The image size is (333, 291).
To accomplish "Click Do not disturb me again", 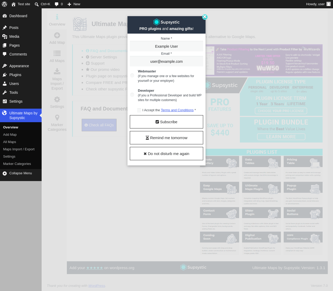I will coord(166,154).
